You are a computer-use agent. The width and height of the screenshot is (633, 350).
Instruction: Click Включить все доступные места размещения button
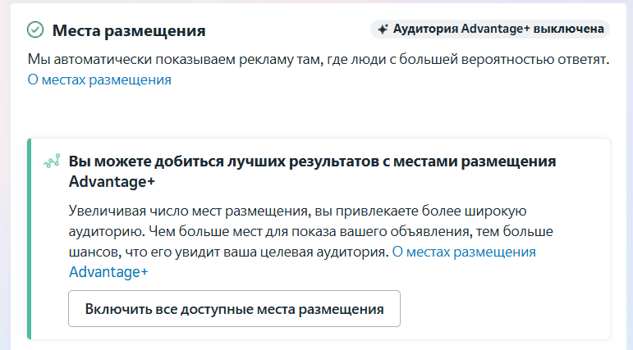tap(234, 308)
